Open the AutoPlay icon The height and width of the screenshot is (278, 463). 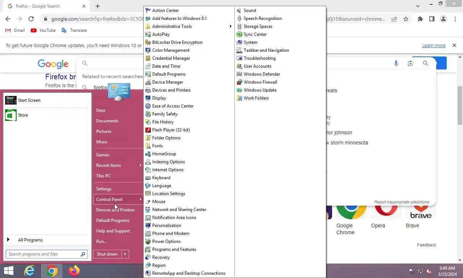point(148,34)
